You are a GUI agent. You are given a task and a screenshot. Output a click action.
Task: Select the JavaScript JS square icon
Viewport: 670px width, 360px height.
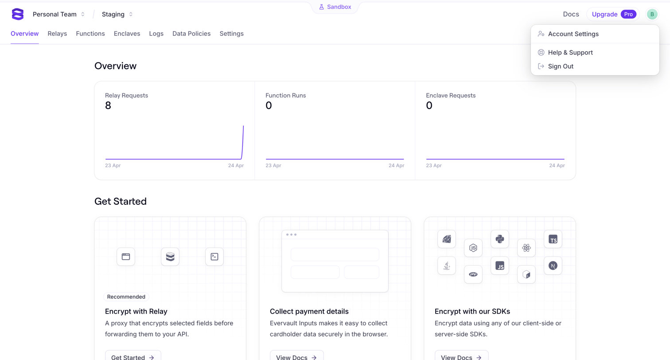coord(500,266)
